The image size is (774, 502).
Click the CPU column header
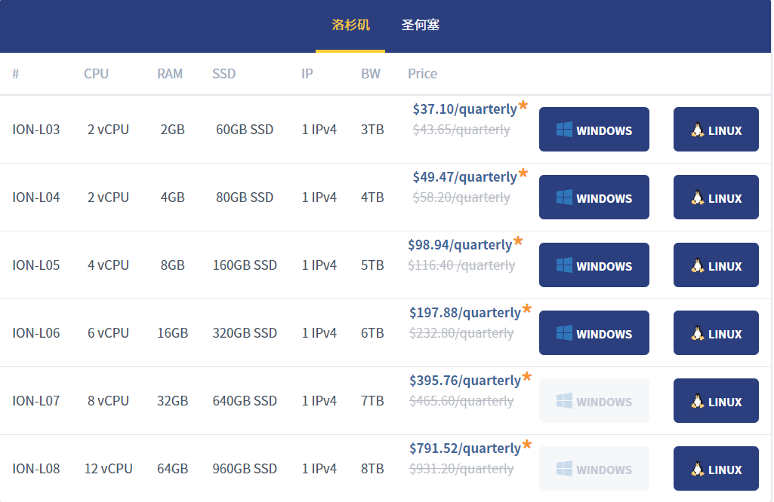point(96,73)
